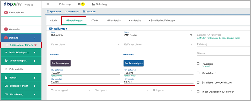Click the Mein Arbeitsplatz star icon
Image resolution: width=251 pixels, height=101 pixels.
[6, 52]
